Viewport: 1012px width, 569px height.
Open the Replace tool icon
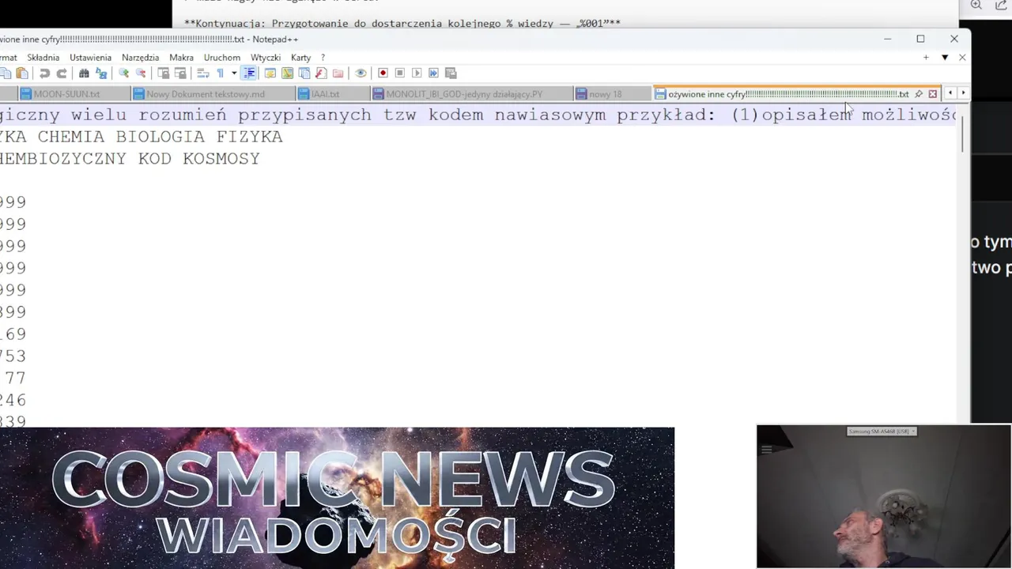point(101,73)
